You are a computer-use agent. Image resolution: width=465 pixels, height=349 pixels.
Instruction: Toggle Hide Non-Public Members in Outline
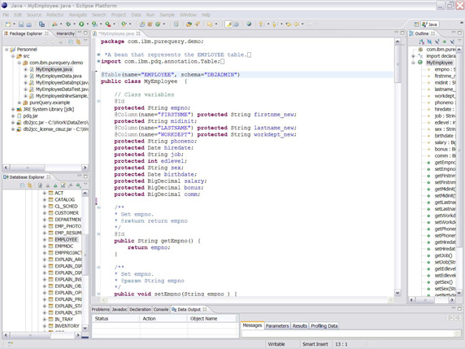coord(444,41)
